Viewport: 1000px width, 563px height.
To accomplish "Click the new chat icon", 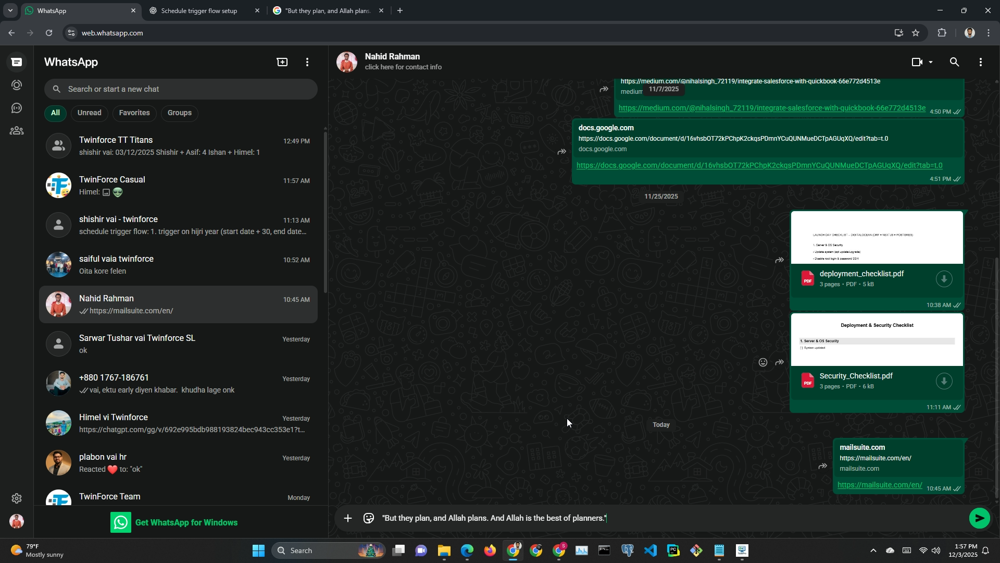I will pyautogui.click(x=282, y=62).
